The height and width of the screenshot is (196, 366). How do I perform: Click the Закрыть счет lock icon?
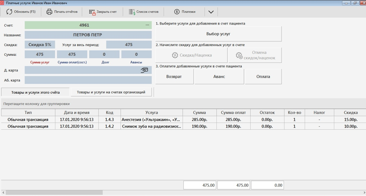pyautogui.click(x=92, y=12)
